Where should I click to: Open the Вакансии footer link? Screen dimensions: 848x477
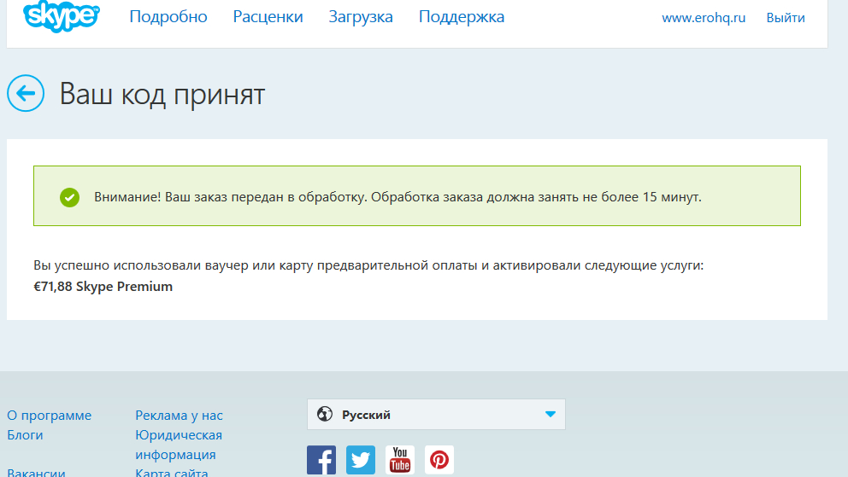tap(36, 472)
